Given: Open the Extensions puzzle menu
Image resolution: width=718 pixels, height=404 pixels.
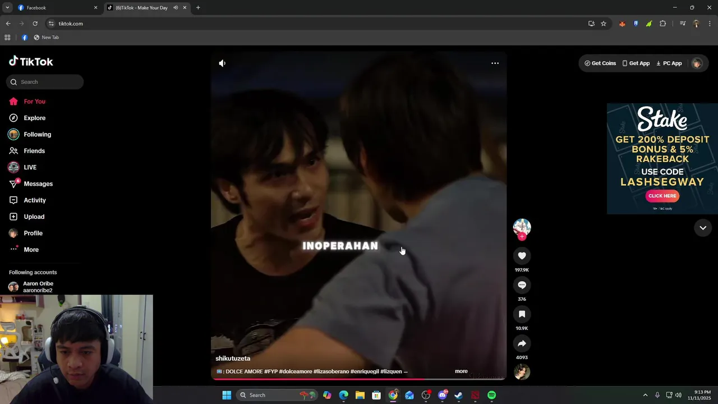Looking at the screenshot, I should tap(662, 24).
